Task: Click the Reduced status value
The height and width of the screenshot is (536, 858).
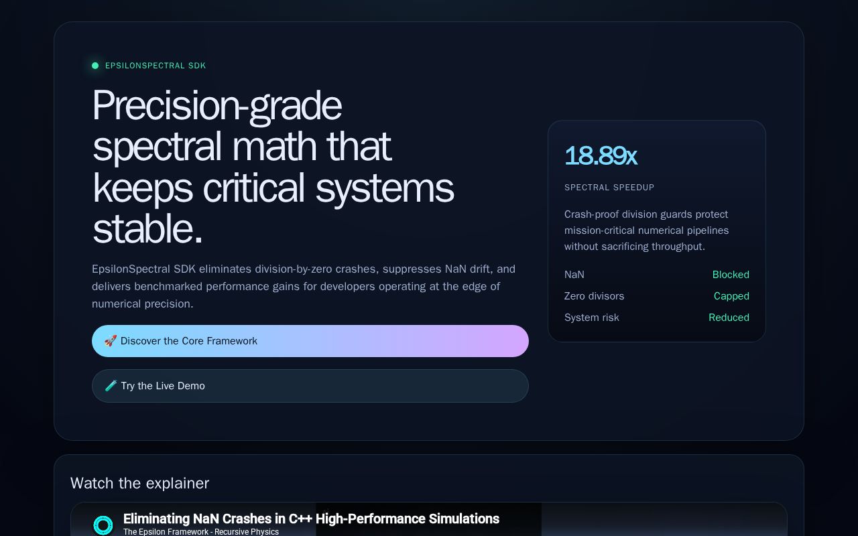Action: (729, 318)
